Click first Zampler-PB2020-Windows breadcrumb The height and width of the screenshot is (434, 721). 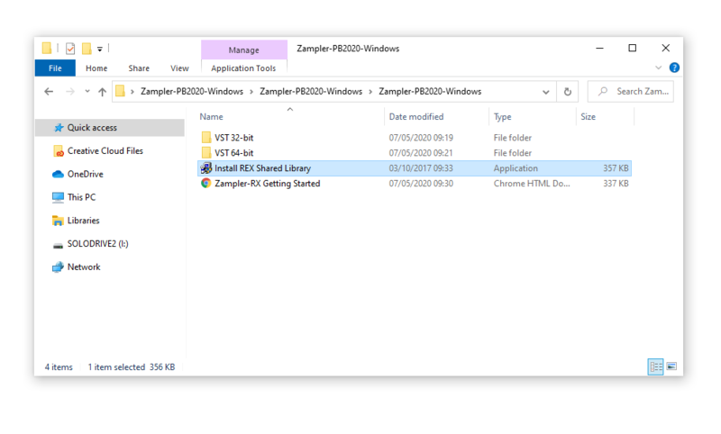(192, 92)
